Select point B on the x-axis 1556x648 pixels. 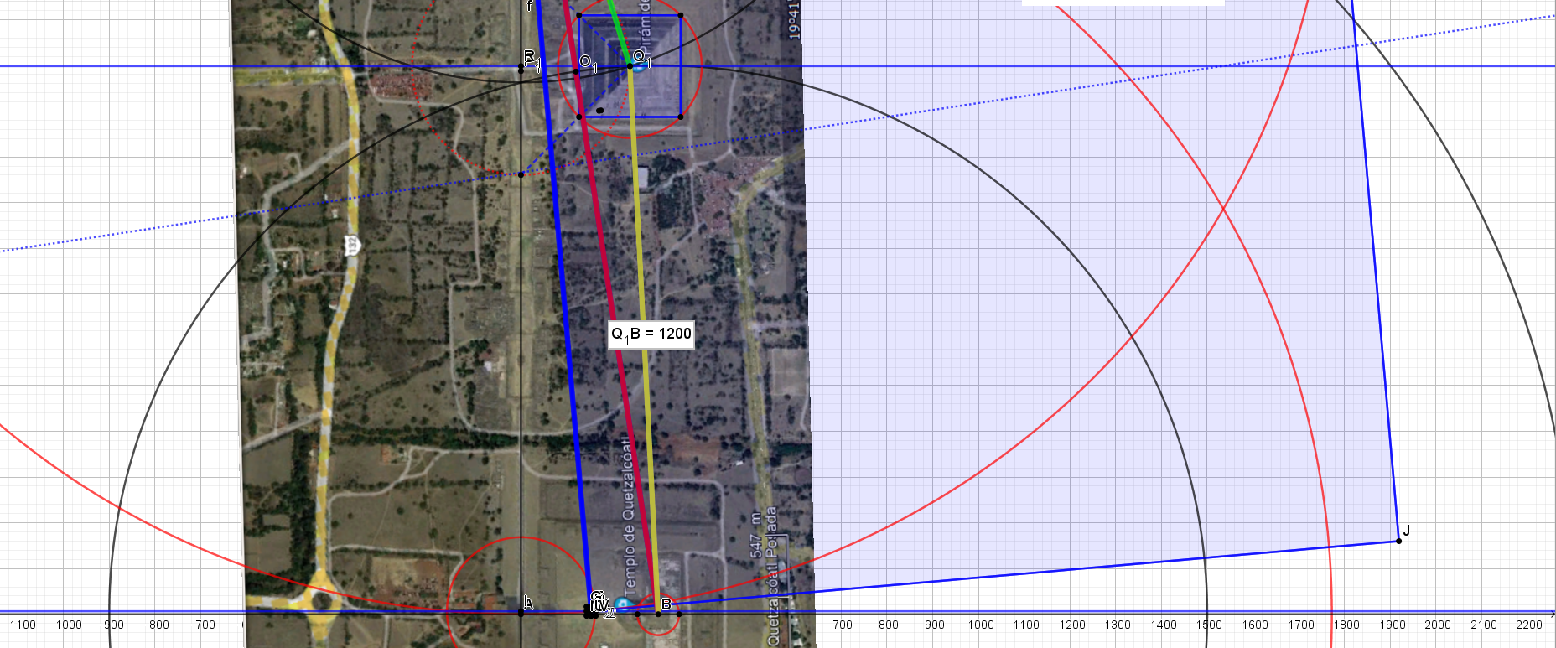click(658, 613)
